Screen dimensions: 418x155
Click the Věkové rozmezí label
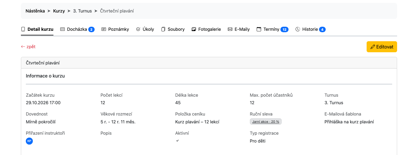116,114
